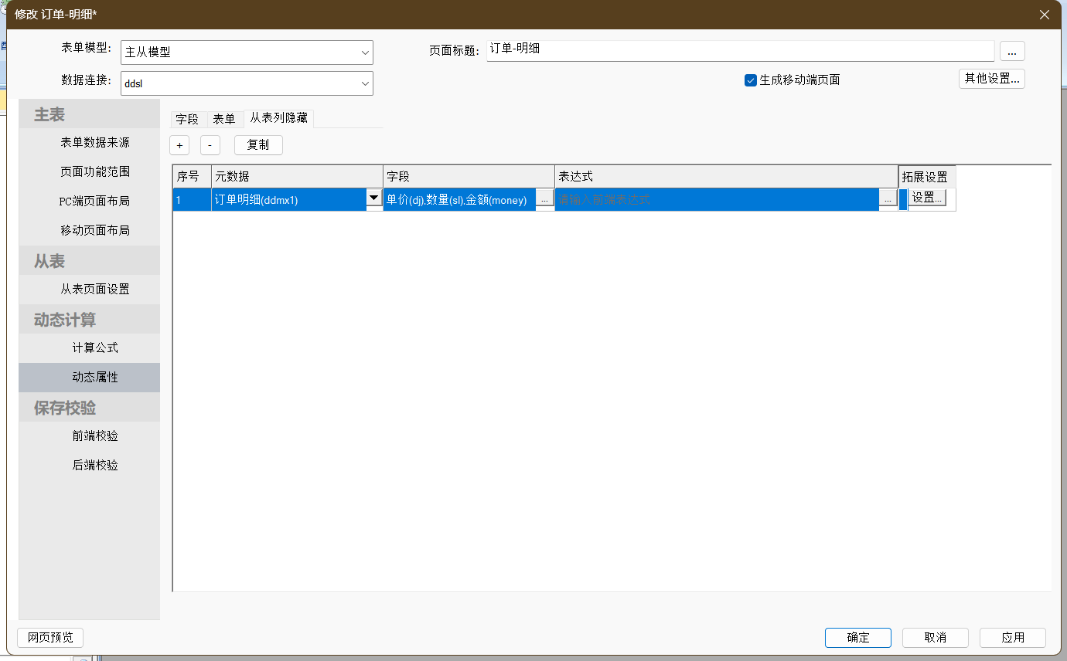Expand 表单模型 dropdown
The image size is (1067, 661).
click(365, 53)
